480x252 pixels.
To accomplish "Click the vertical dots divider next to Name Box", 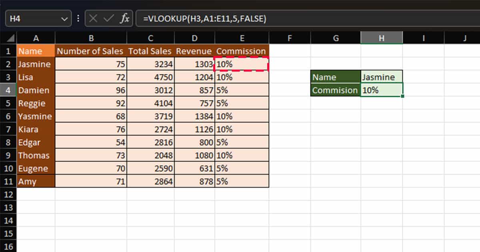I will 78,18.
